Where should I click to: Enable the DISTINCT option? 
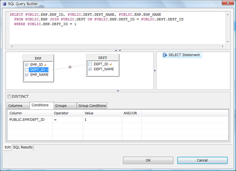(x=9, y=96)
